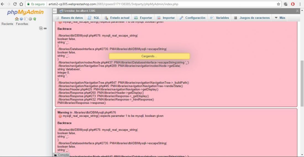Click the page vertical scrollbar thumb
Viewport: 304px width, 157px height.
click(302, 83)
